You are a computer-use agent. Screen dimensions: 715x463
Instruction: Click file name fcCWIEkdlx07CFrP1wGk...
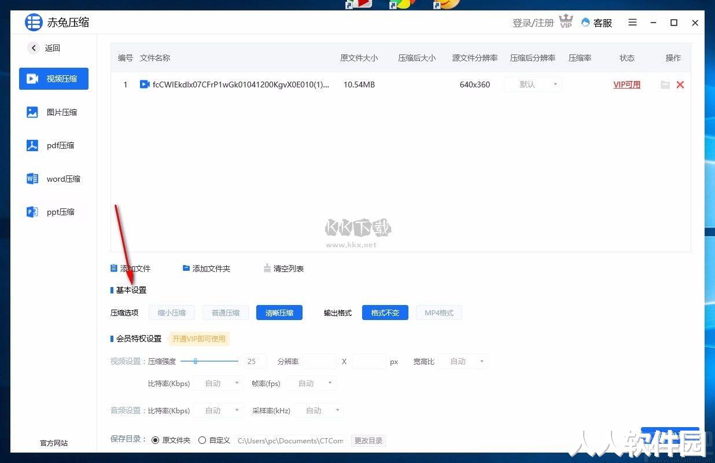coord(241,84)
